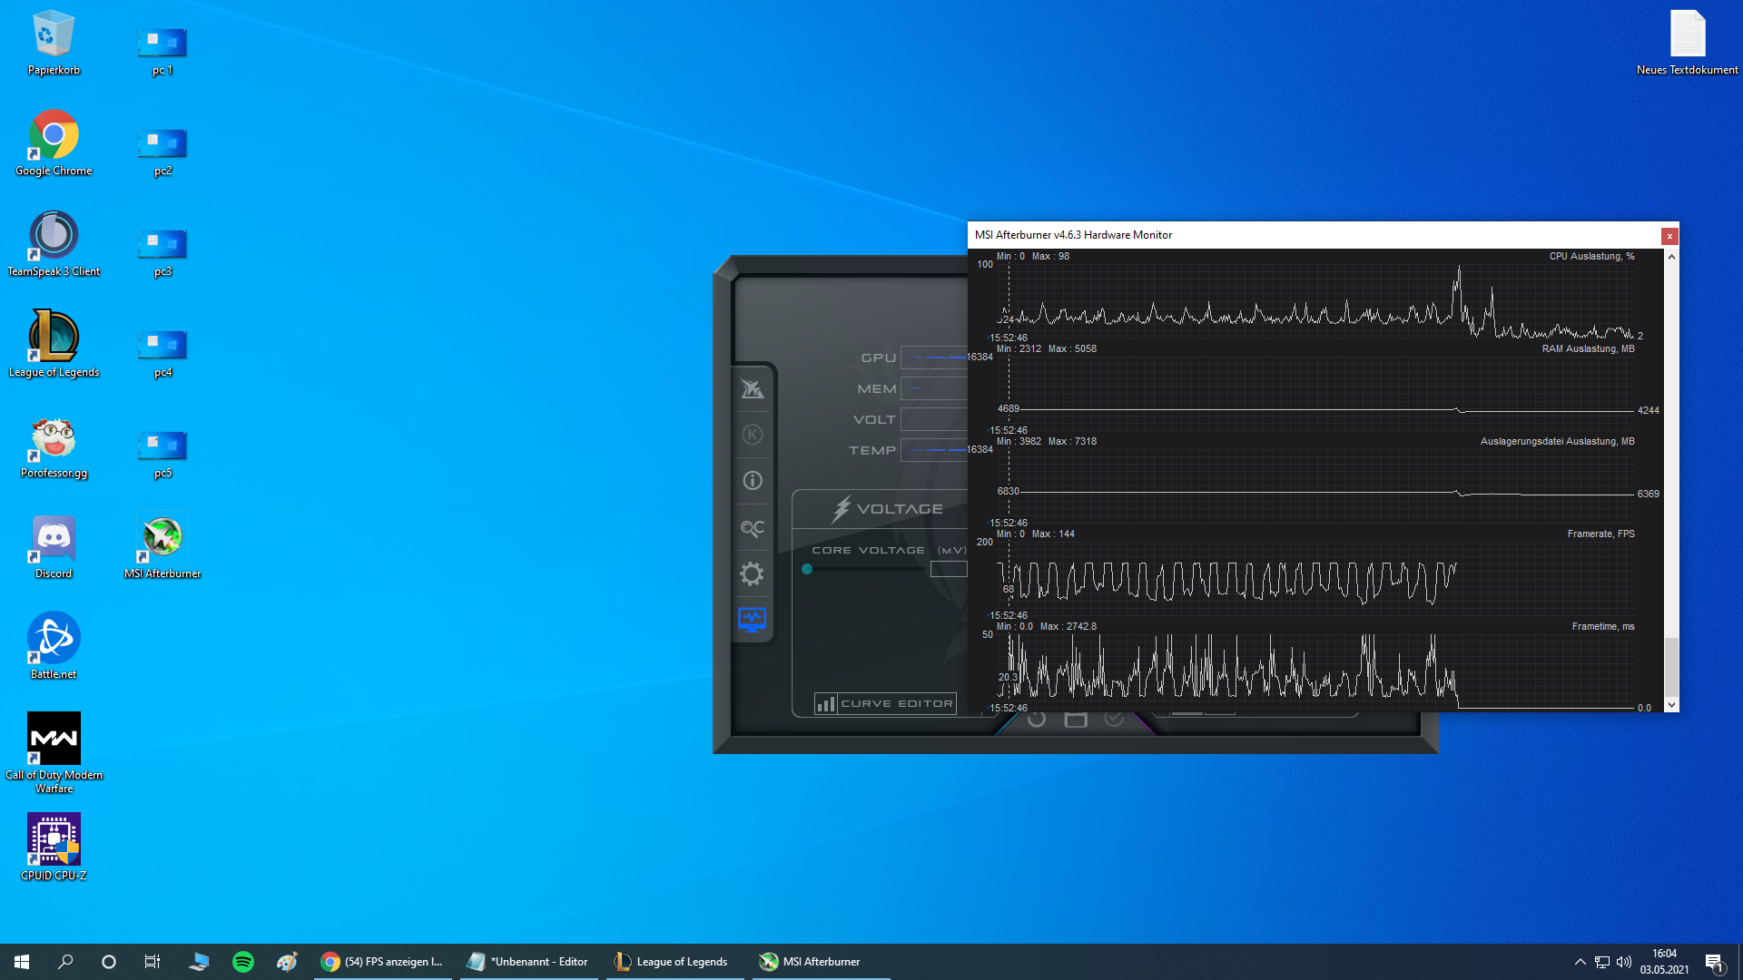Viewport: 1743px width, 980px height.
Task: Open Spotify from the taskbar
Action: [x=243, y=962]
